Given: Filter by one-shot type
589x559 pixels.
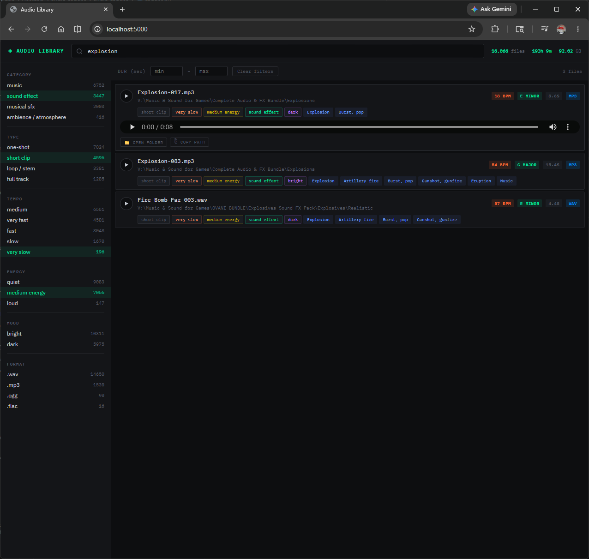Looking at the screenshot, I should 55,147.
